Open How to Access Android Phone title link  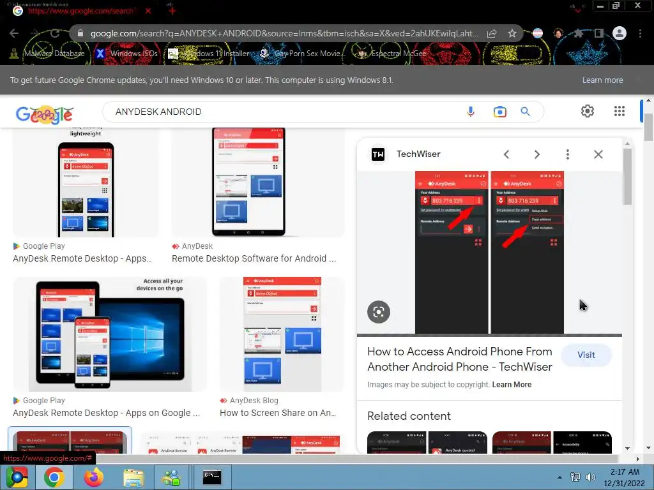460,359
